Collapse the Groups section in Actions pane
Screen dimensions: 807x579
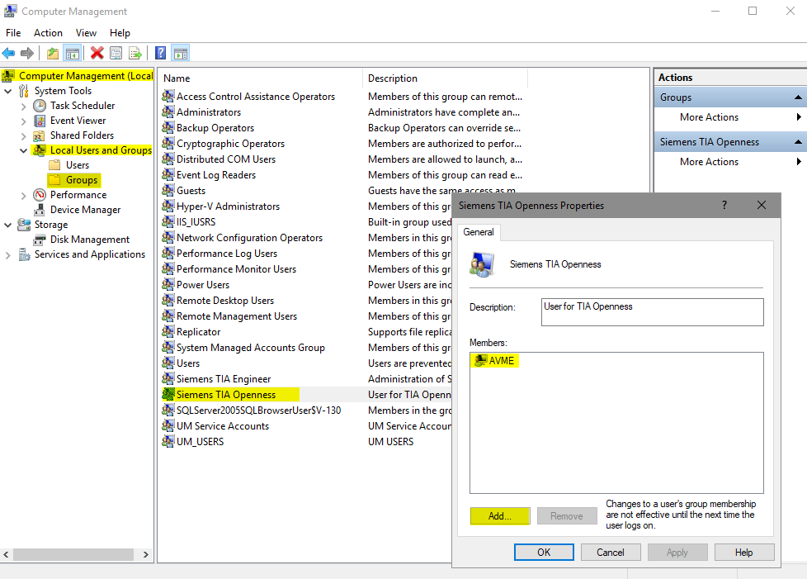797,97
